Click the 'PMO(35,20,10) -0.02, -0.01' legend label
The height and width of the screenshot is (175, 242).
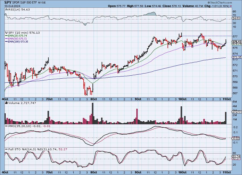(29, 126)
